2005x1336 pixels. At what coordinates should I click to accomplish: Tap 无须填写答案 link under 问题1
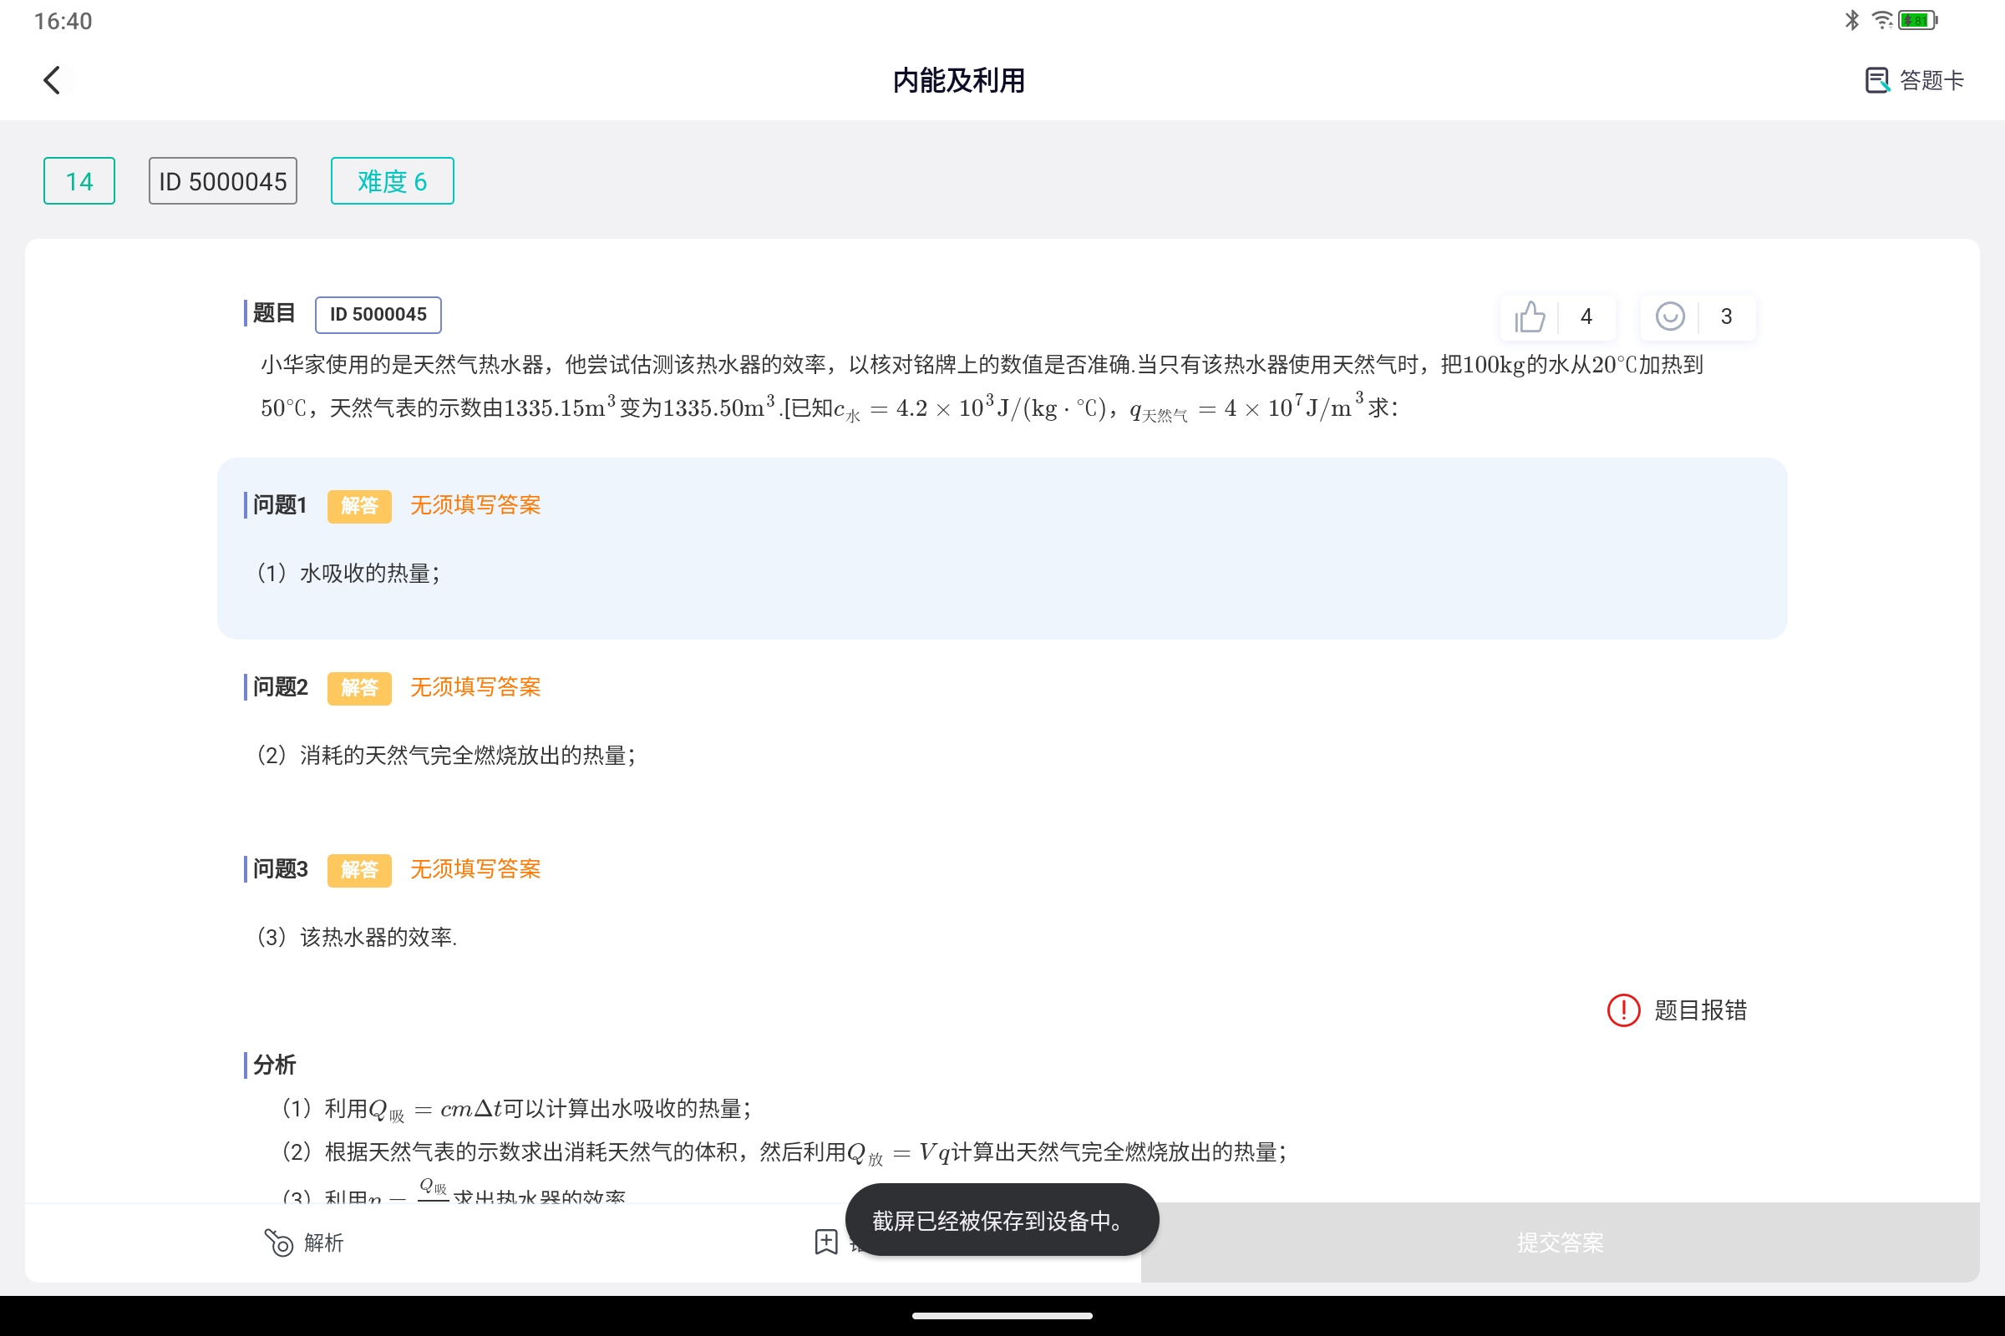pyautogui.click(x=475, y=505)
